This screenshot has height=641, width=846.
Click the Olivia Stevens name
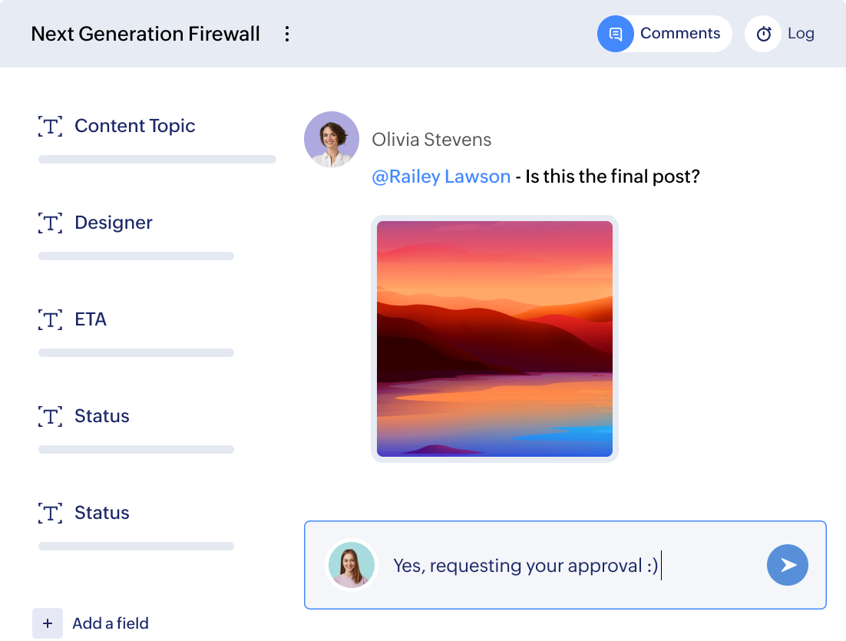coord(431,140)
